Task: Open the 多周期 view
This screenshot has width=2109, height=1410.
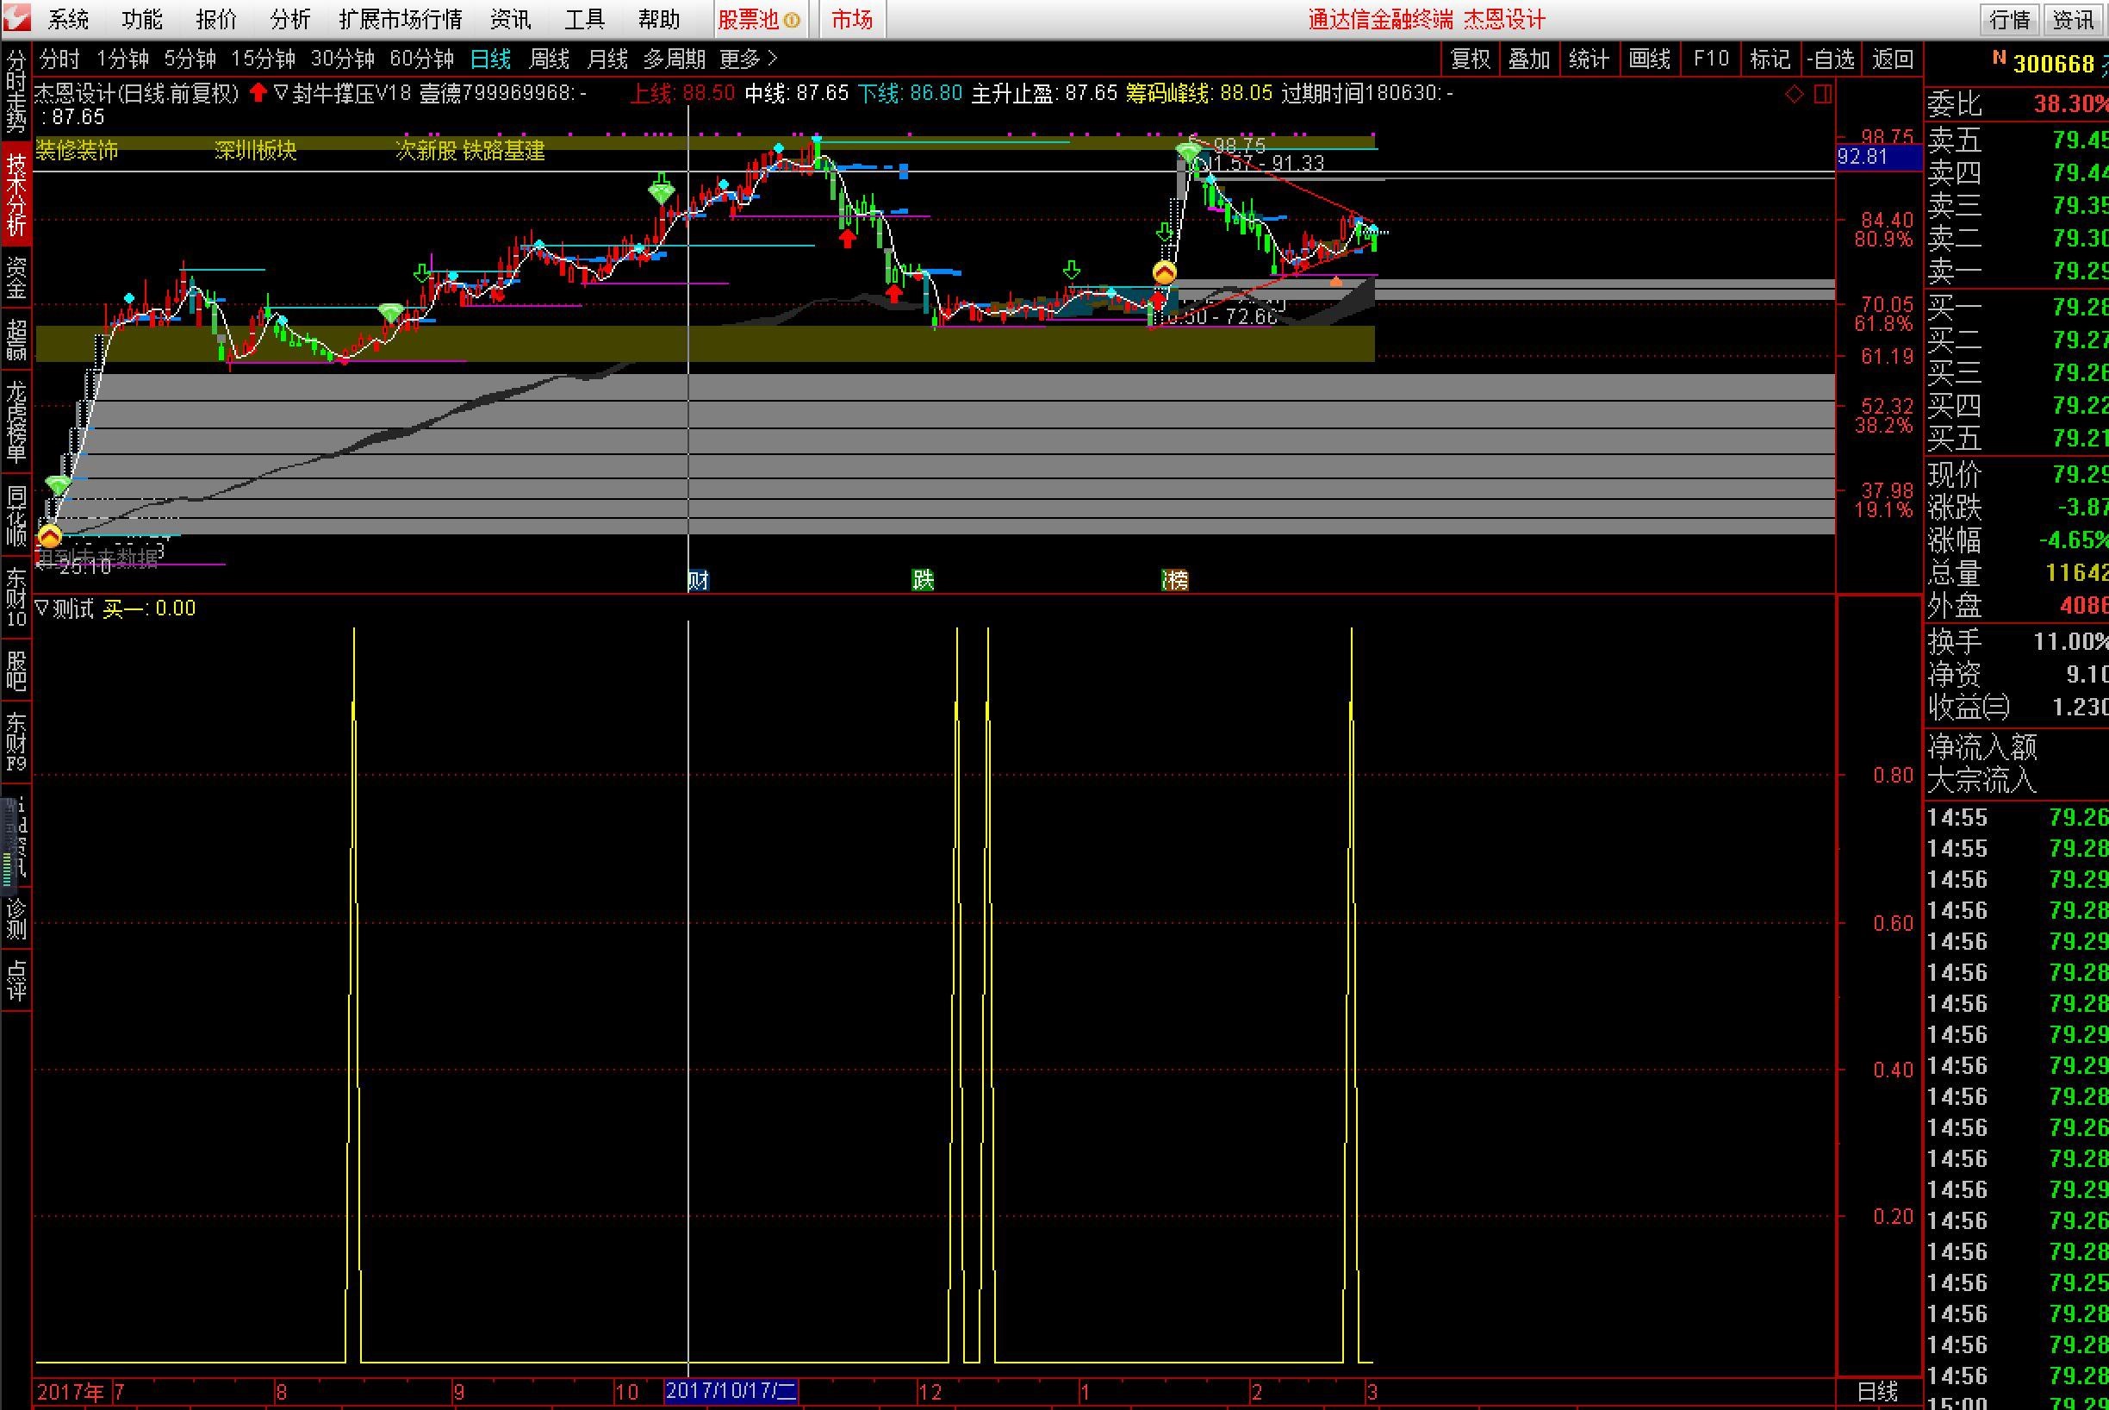Action: tap(675, 59)
